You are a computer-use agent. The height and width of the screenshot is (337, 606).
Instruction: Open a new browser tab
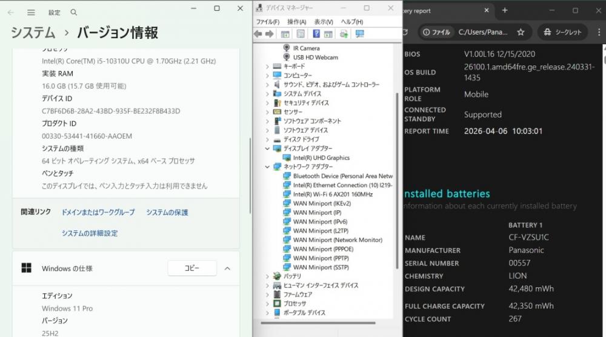505,10
